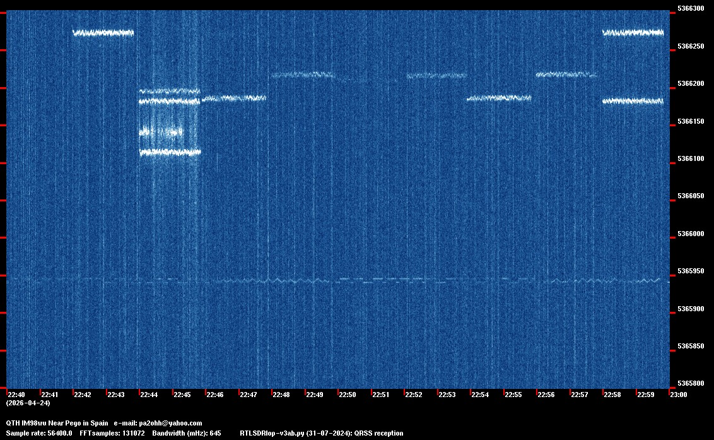Click the 22:40 time axis label
Image resolution: width=714 pixels, height=440 pixels.
click(16, 395)
